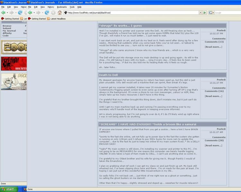
Task: Click the Google search engine icon
Action: (x=211, y=12)
